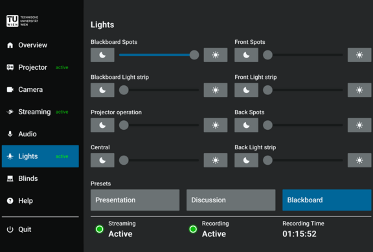
Task: Open the Help page
Action: [x=40, y=201]
